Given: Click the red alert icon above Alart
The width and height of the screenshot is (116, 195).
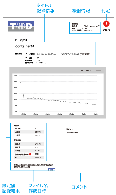Looking at the screenshot, I should [x=106, y=23].
